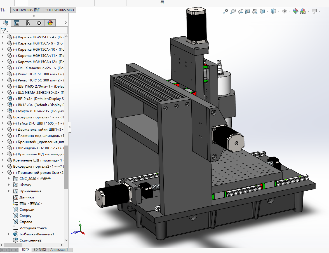Select the Zoom to Area tool
This screenshot has width=329, height=253.
[x=233, y=11]
